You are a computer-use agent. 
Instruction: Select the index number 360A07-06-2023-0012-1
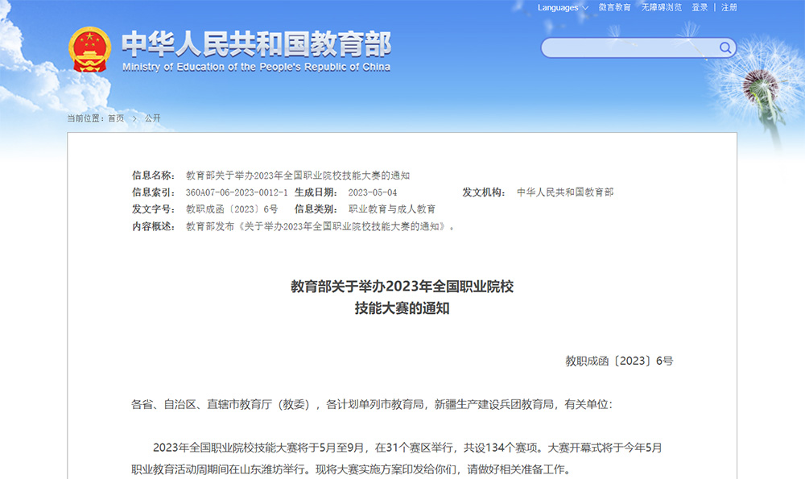coord(237,192)
